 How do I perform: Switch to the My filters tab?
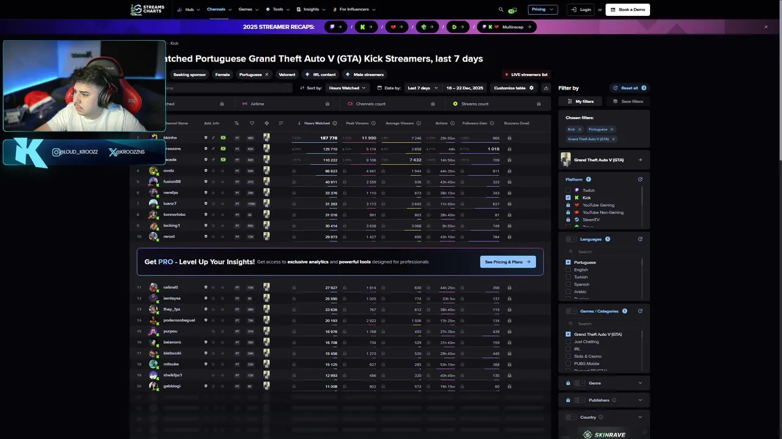pos(580,101)
